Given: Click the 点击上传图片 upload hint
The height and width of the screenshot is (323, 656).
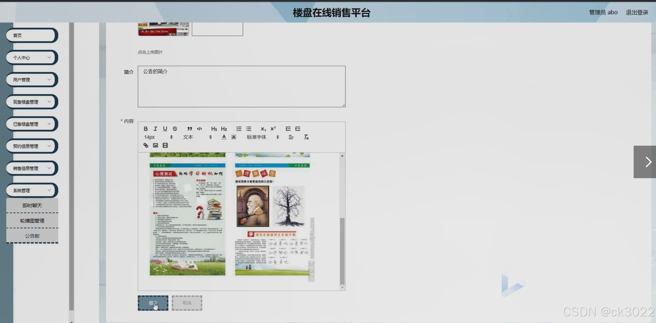Looking at the screenshot, I should pos(150,52).
